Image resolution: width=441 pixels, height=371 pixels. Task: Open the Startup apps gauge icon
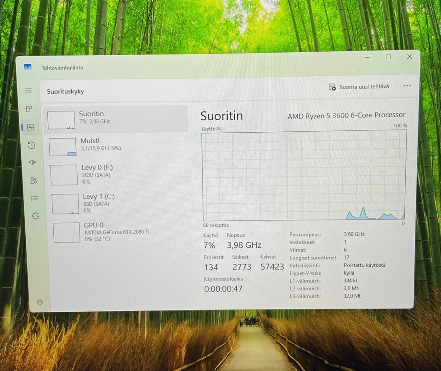[x=33, y=163]
